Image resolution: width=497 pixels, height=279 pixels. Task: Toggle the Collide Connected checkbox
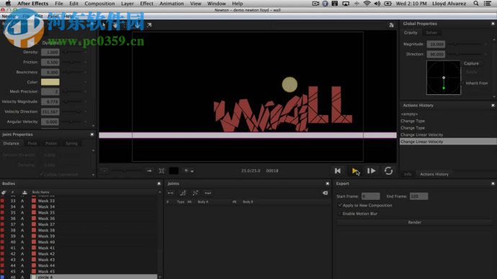[x=42, y=175]
